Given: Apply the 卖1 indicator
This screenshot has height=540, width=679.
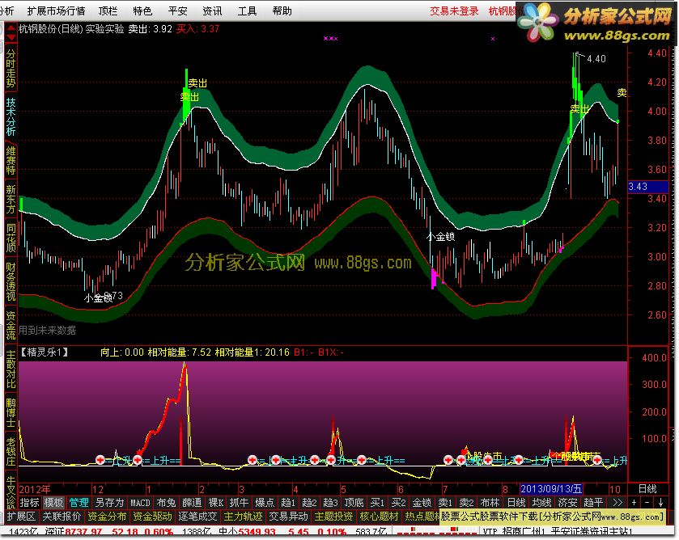Looking at the screenshot, I should (x=445, y=502).
